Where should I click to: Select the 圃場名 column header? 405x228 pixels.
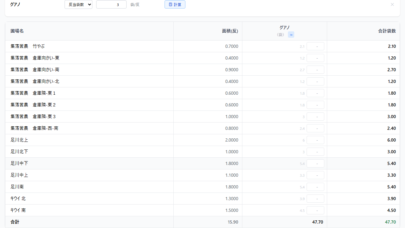17,31
